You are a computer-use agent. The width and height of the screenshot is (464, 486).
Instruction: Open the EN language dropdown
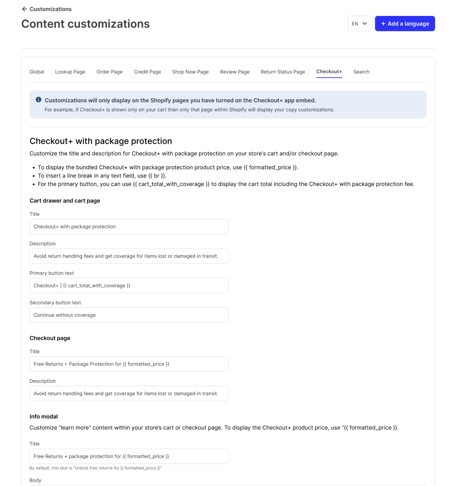pyautogui.click(x=359, y=24)
